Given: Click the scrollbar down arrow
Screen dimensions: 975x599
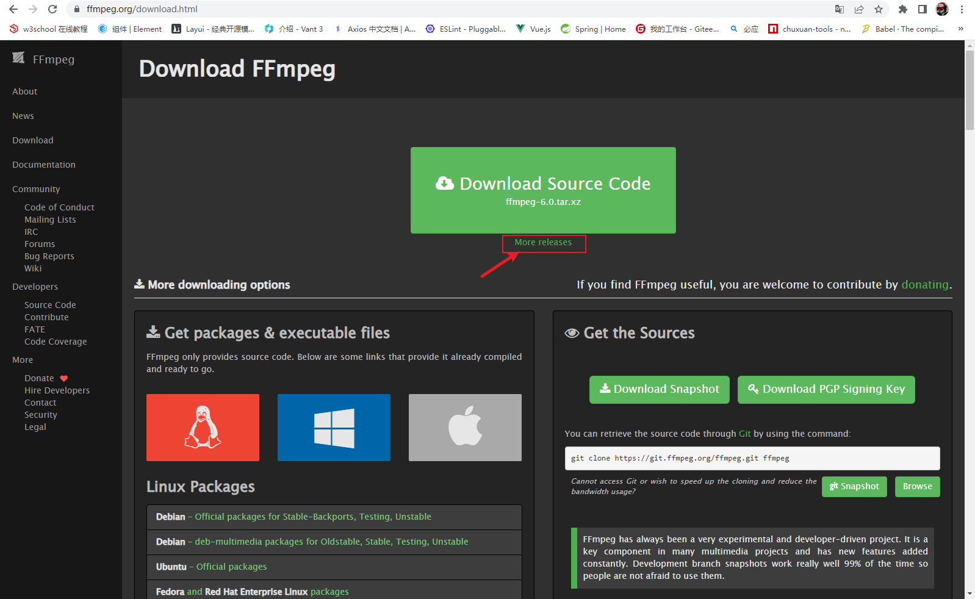Looking at the screenshot, I should point(970,594).
